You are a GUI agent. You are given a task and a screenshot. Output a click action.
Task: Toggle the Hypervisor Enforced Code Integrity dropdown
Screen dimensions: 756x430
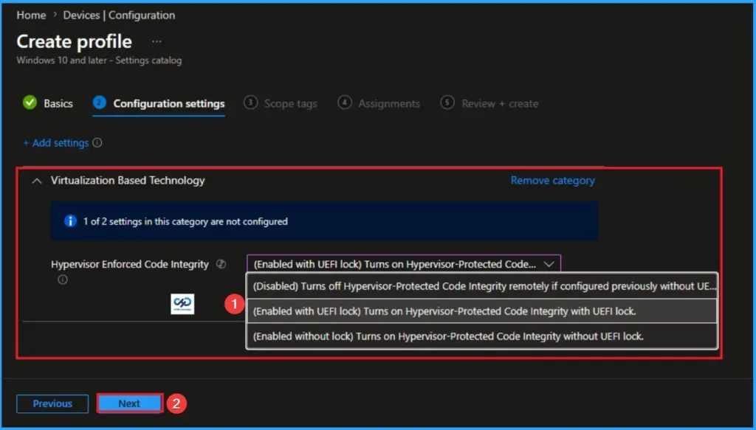404,264
